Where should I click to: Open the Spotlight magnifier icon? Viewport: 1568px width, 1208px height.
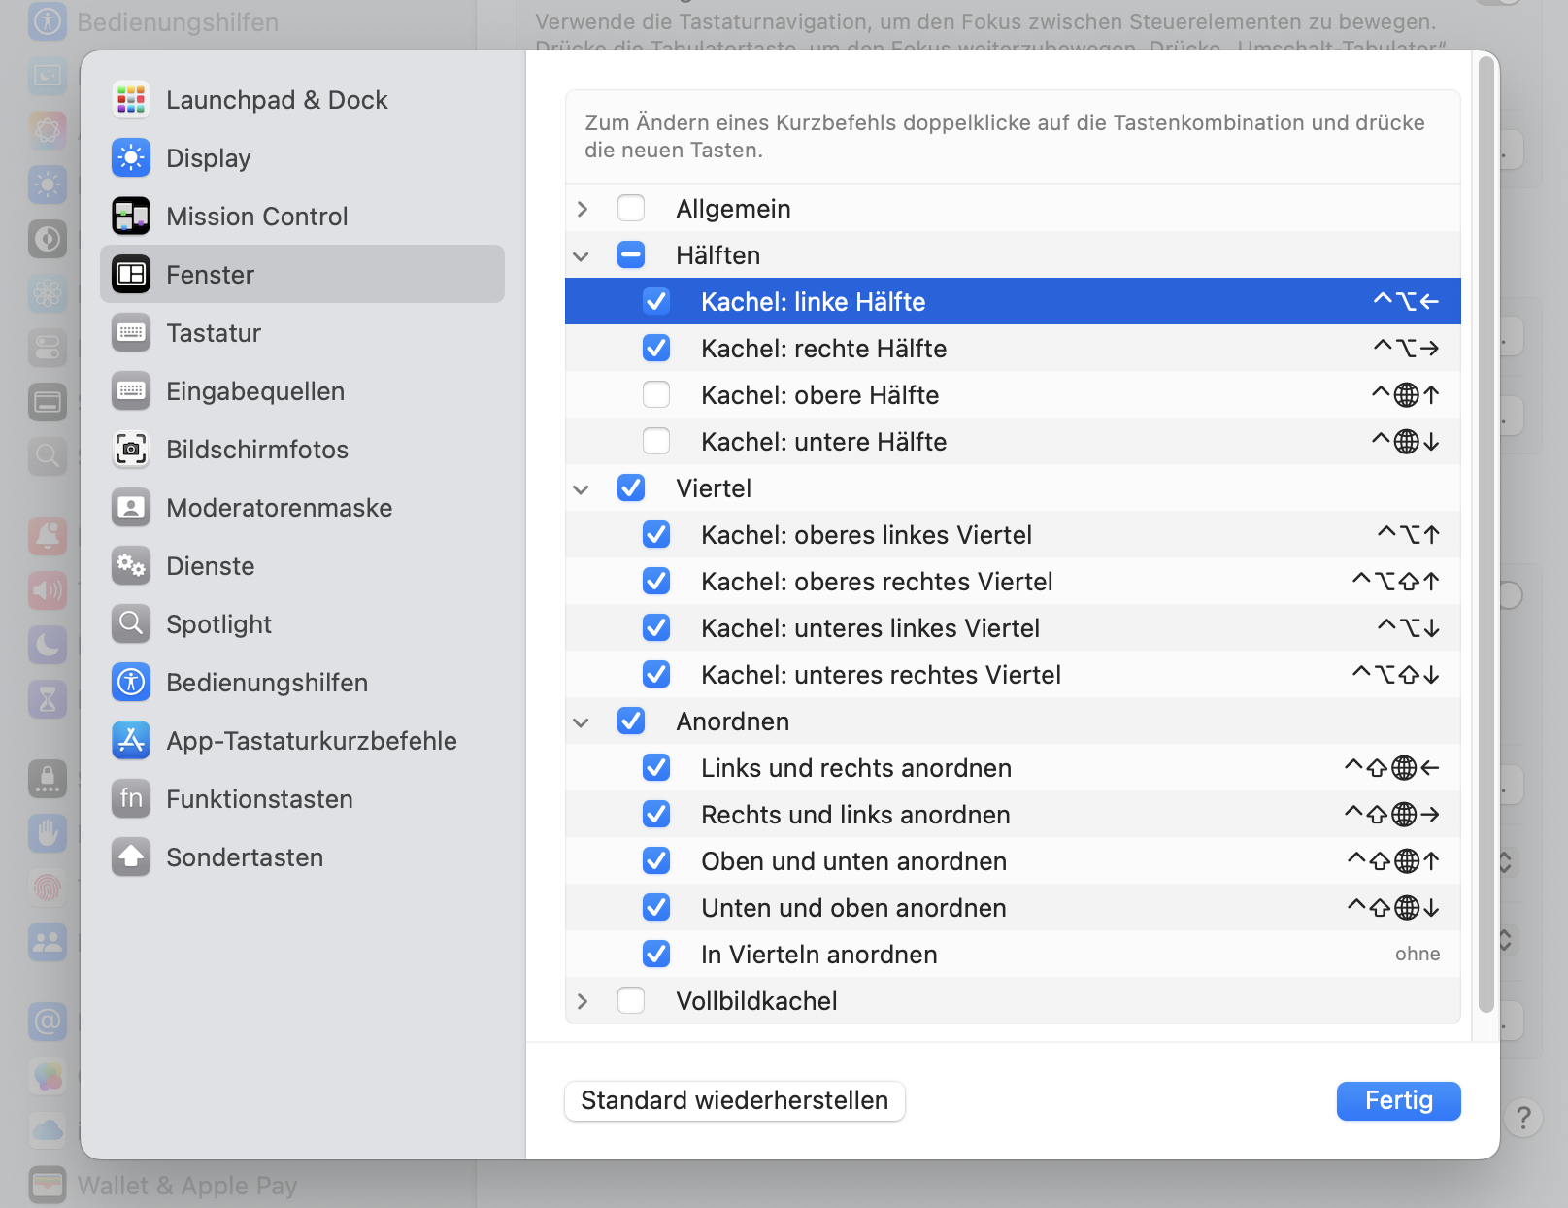coord(131,624)
